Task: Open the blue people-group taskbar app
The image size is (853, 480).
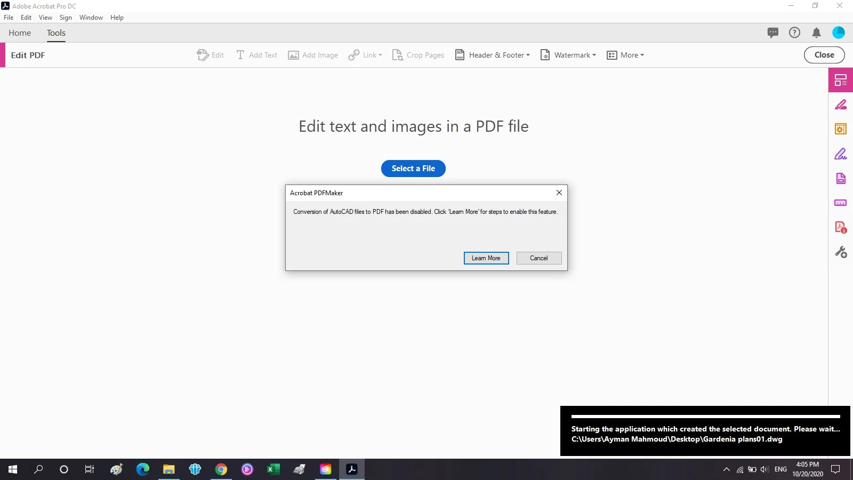Action: coord(195,469)
